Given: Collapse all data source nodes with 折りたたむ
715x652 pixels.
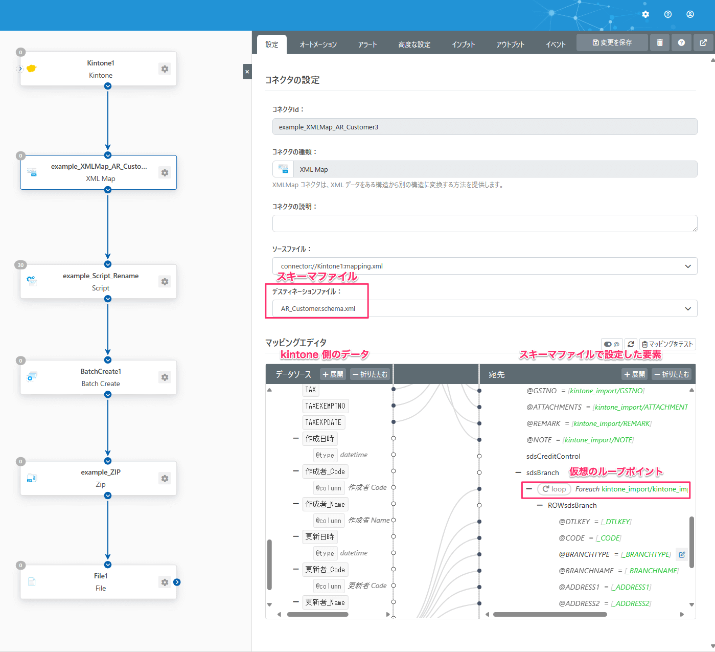Looking at the screenshot, I should 370,374.
